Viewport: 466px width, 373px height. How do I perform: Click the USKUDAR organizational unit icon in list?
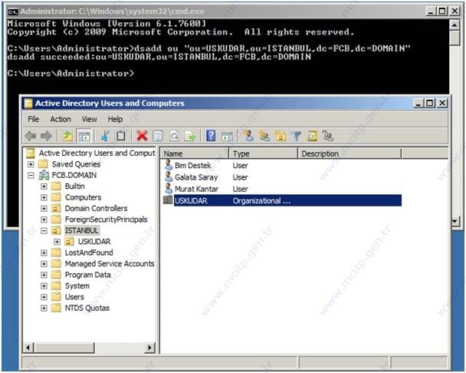[168, 200]
